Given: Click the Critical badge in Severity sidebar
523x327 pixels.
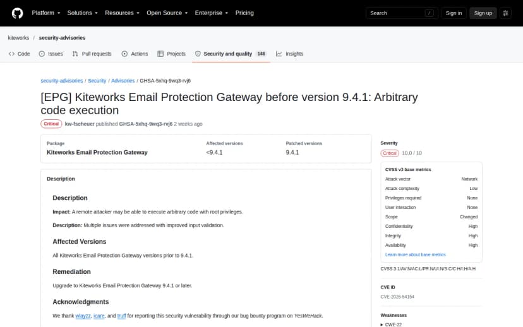Looking at the screenshot, I should [x=390, y=153].
